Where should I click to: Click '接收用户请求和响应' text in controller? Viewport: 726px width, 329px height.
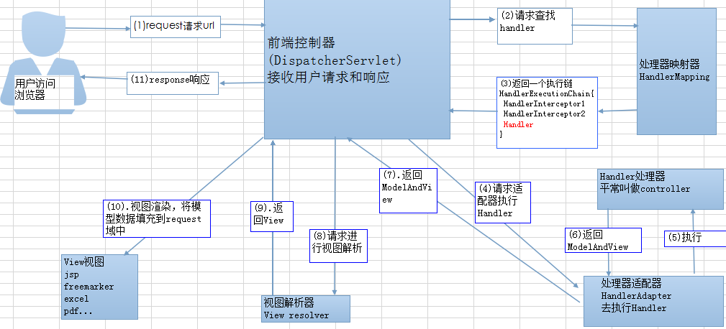point(328,77)
